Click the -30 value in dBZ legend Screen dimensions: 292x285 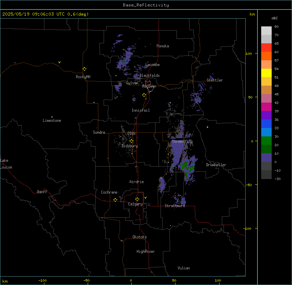[x=277, y=179]
